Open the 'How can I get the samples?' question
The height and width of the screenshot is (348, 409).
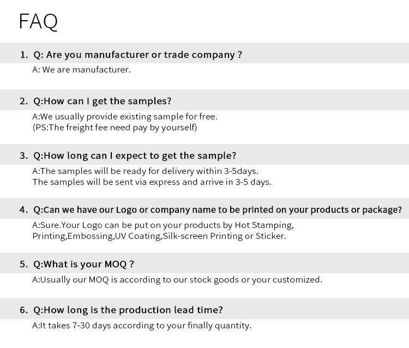point(103,101)
